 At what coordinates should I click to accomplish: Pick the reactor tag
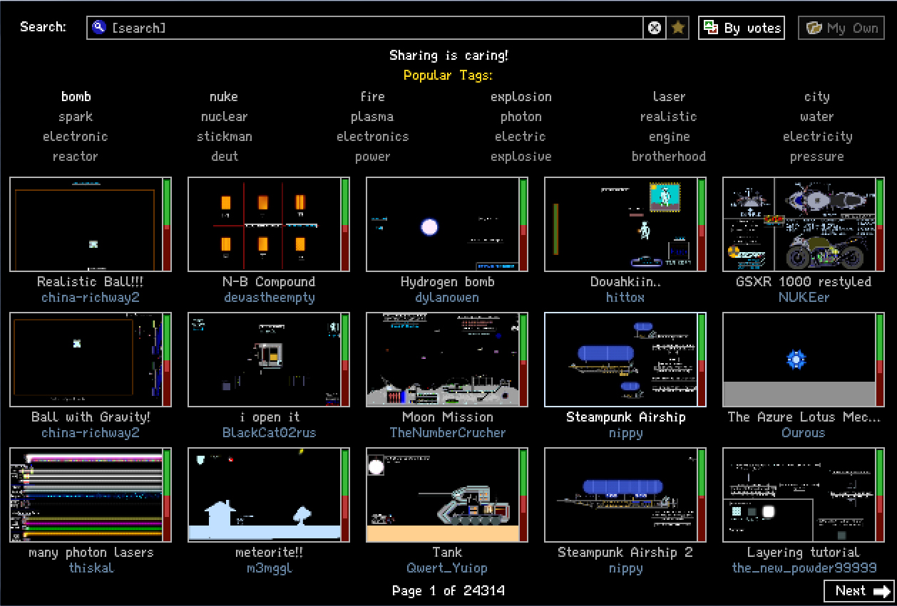point(76,157)
